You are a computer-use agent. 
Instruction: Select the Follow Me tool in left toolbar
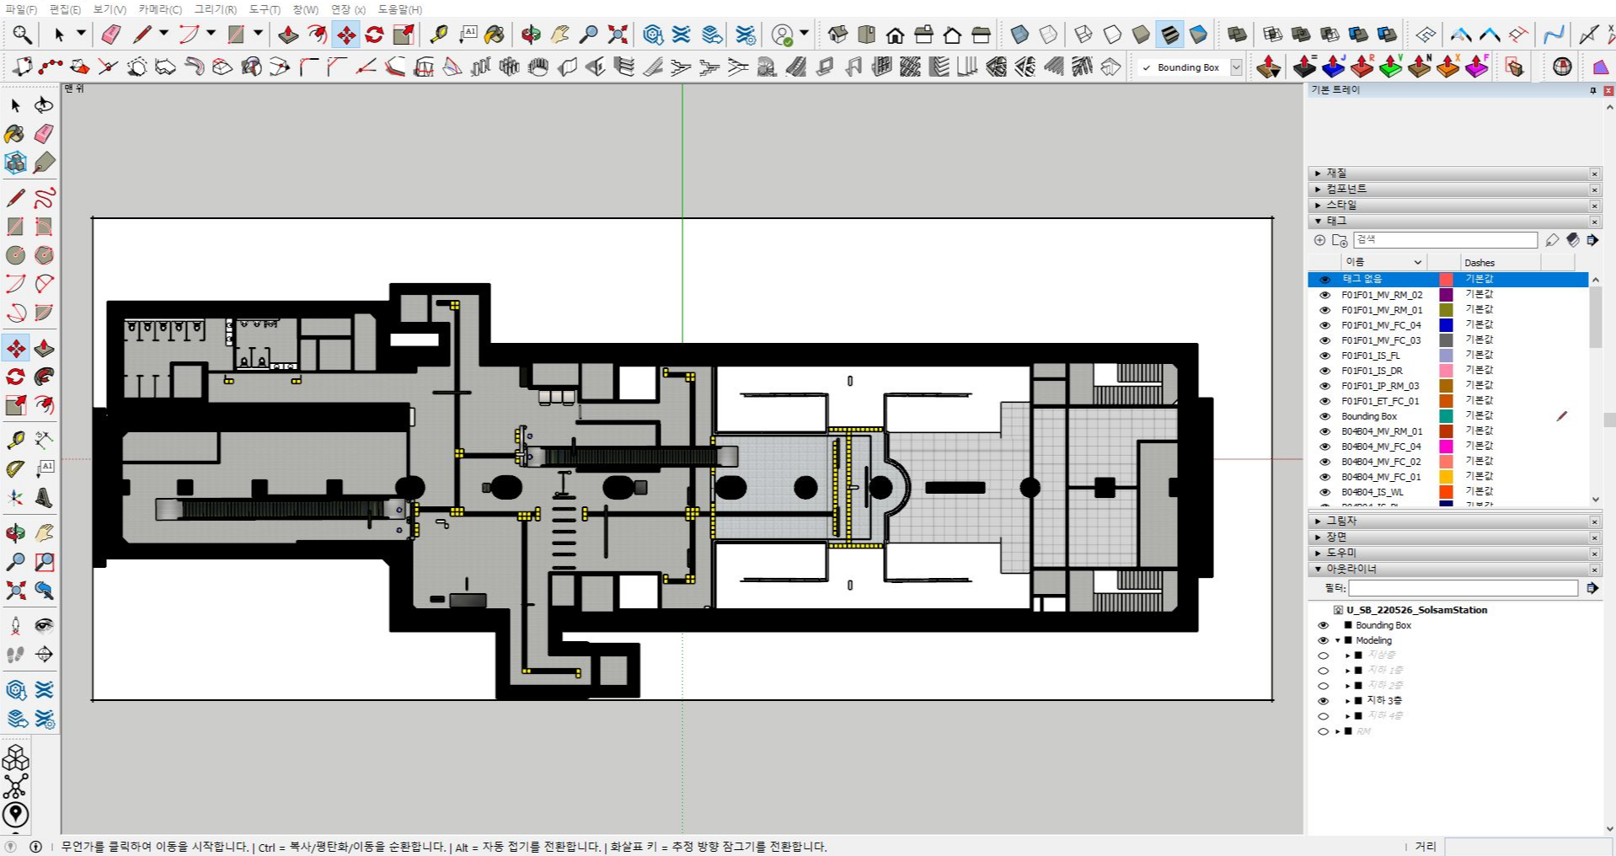44,377
